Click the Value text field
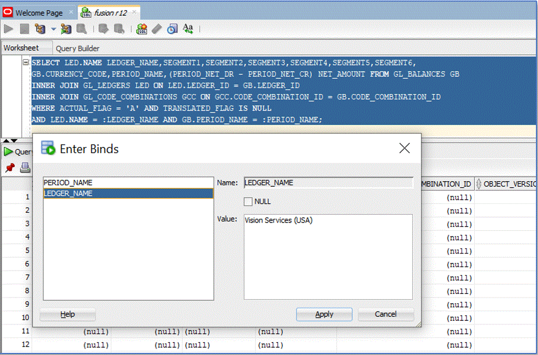Screen dimensions: 538x355 [328, 257]
